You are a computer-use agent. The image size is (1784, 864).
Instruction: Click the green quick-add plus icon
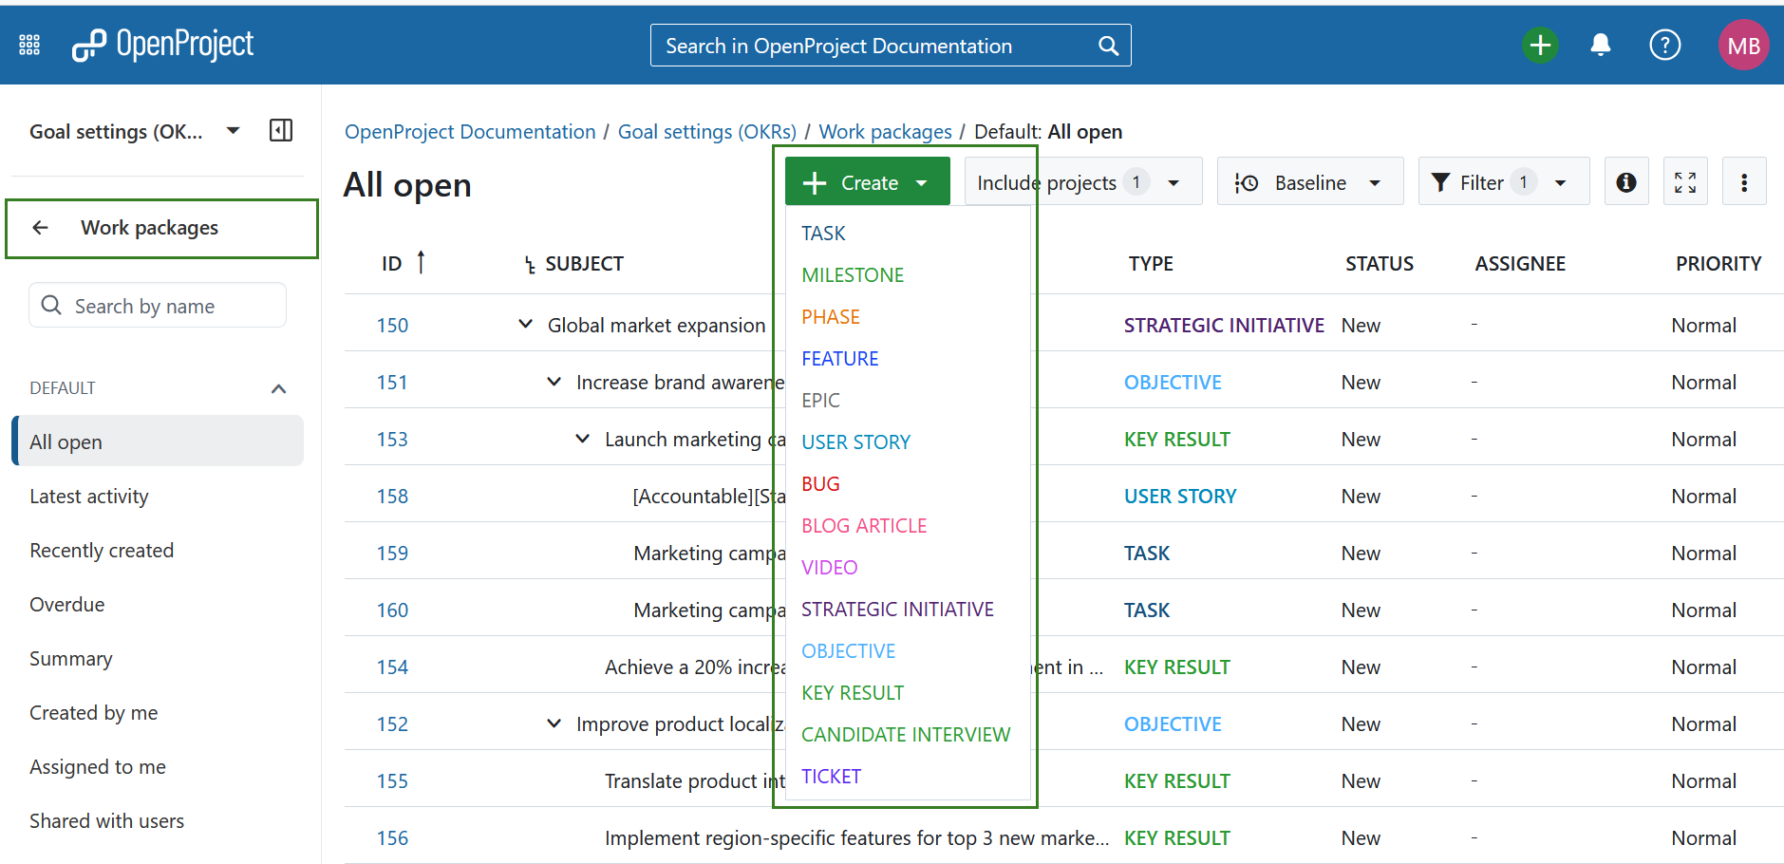(x=1540, y=45)
